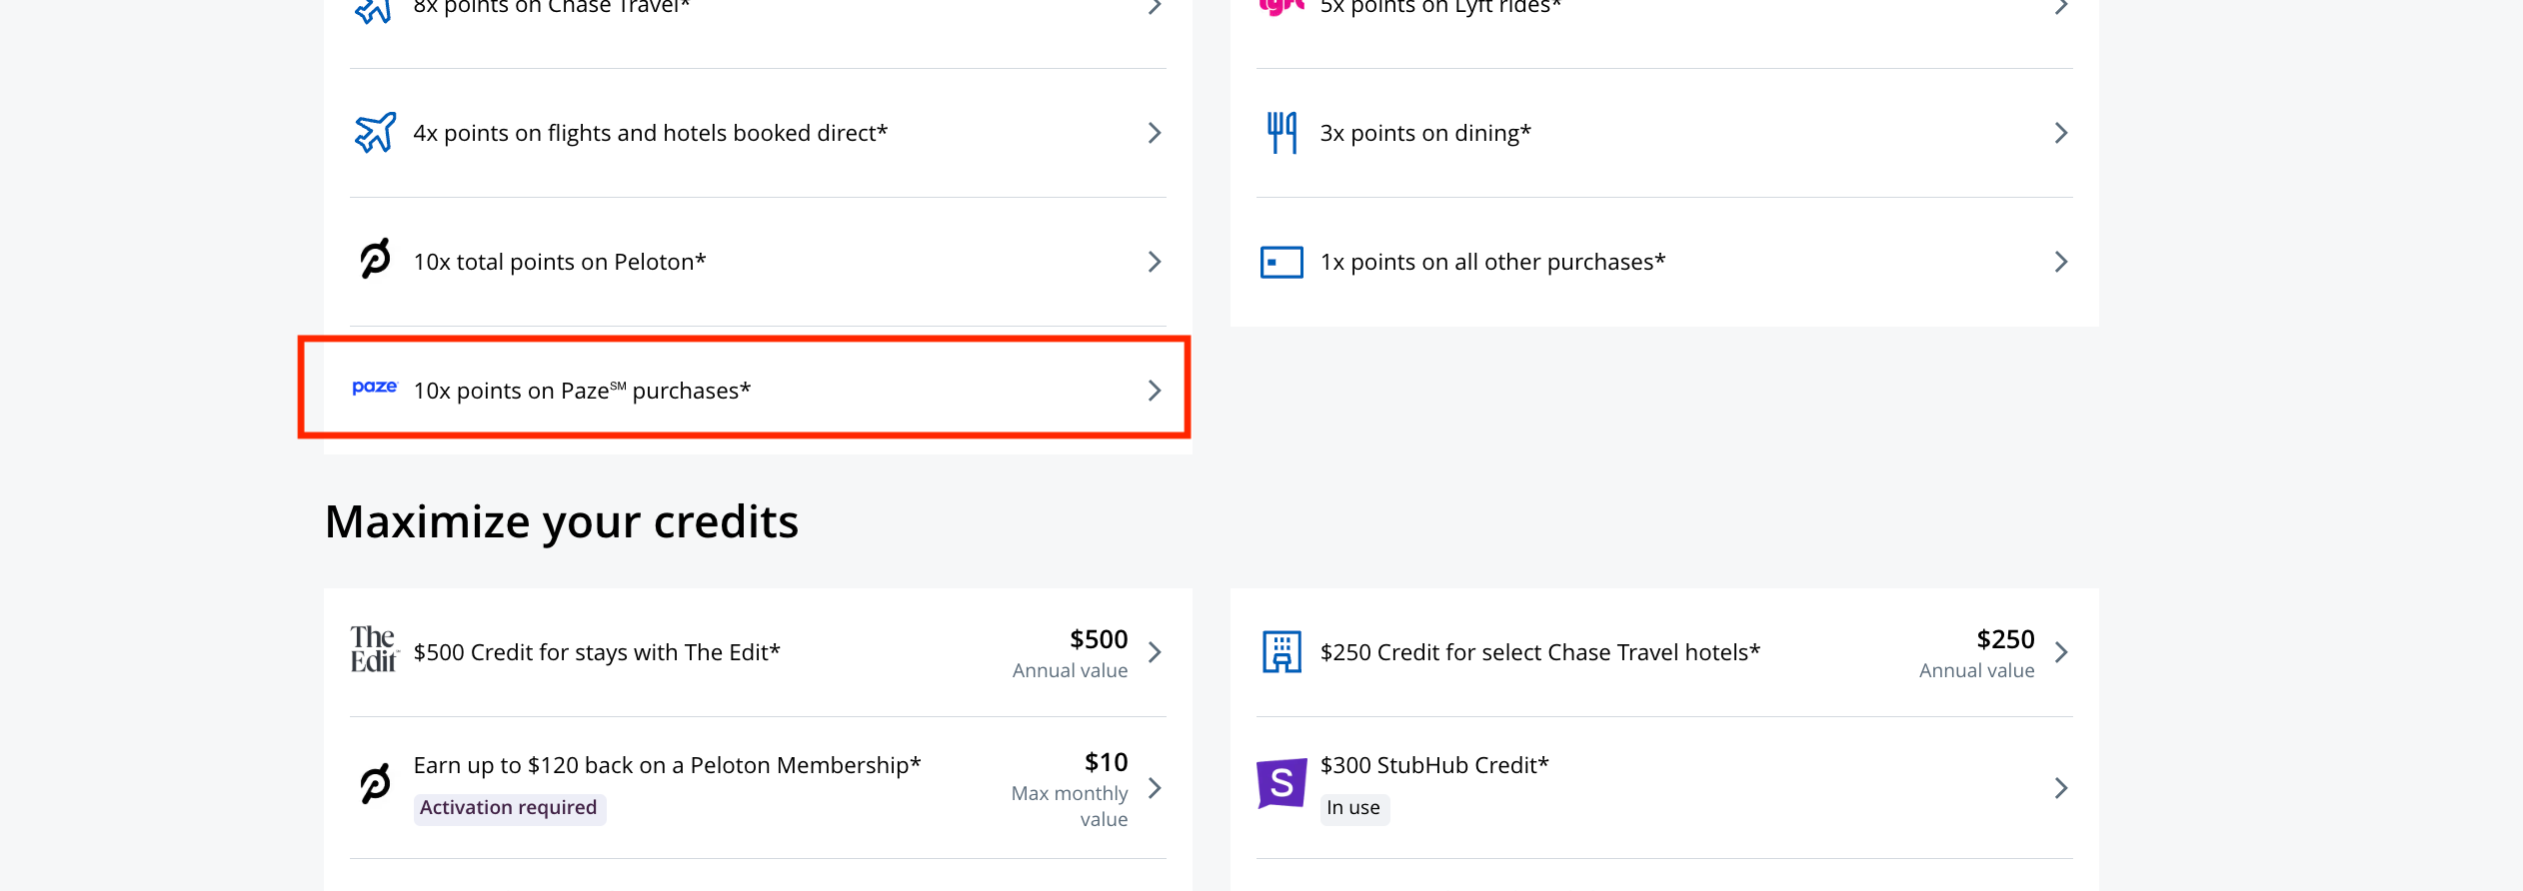Open $250 Credit for select Chase Travel hotels
This screenshot has height=891, width=2523.
[1664, 652]
